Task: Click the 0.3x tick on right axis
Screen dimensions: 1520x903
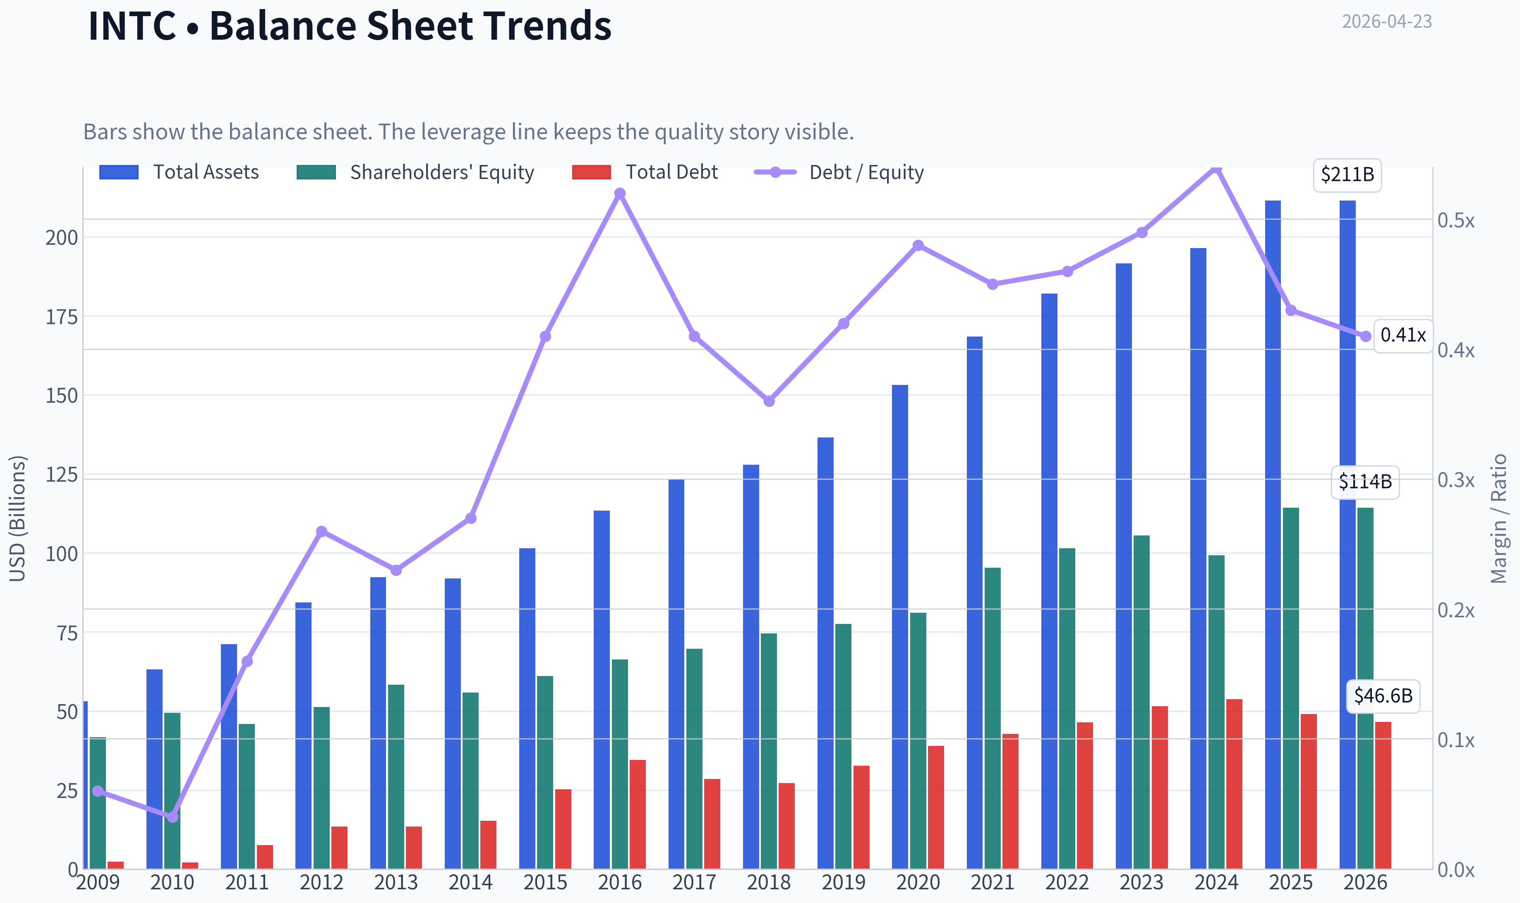Action: coord(1456,480)
